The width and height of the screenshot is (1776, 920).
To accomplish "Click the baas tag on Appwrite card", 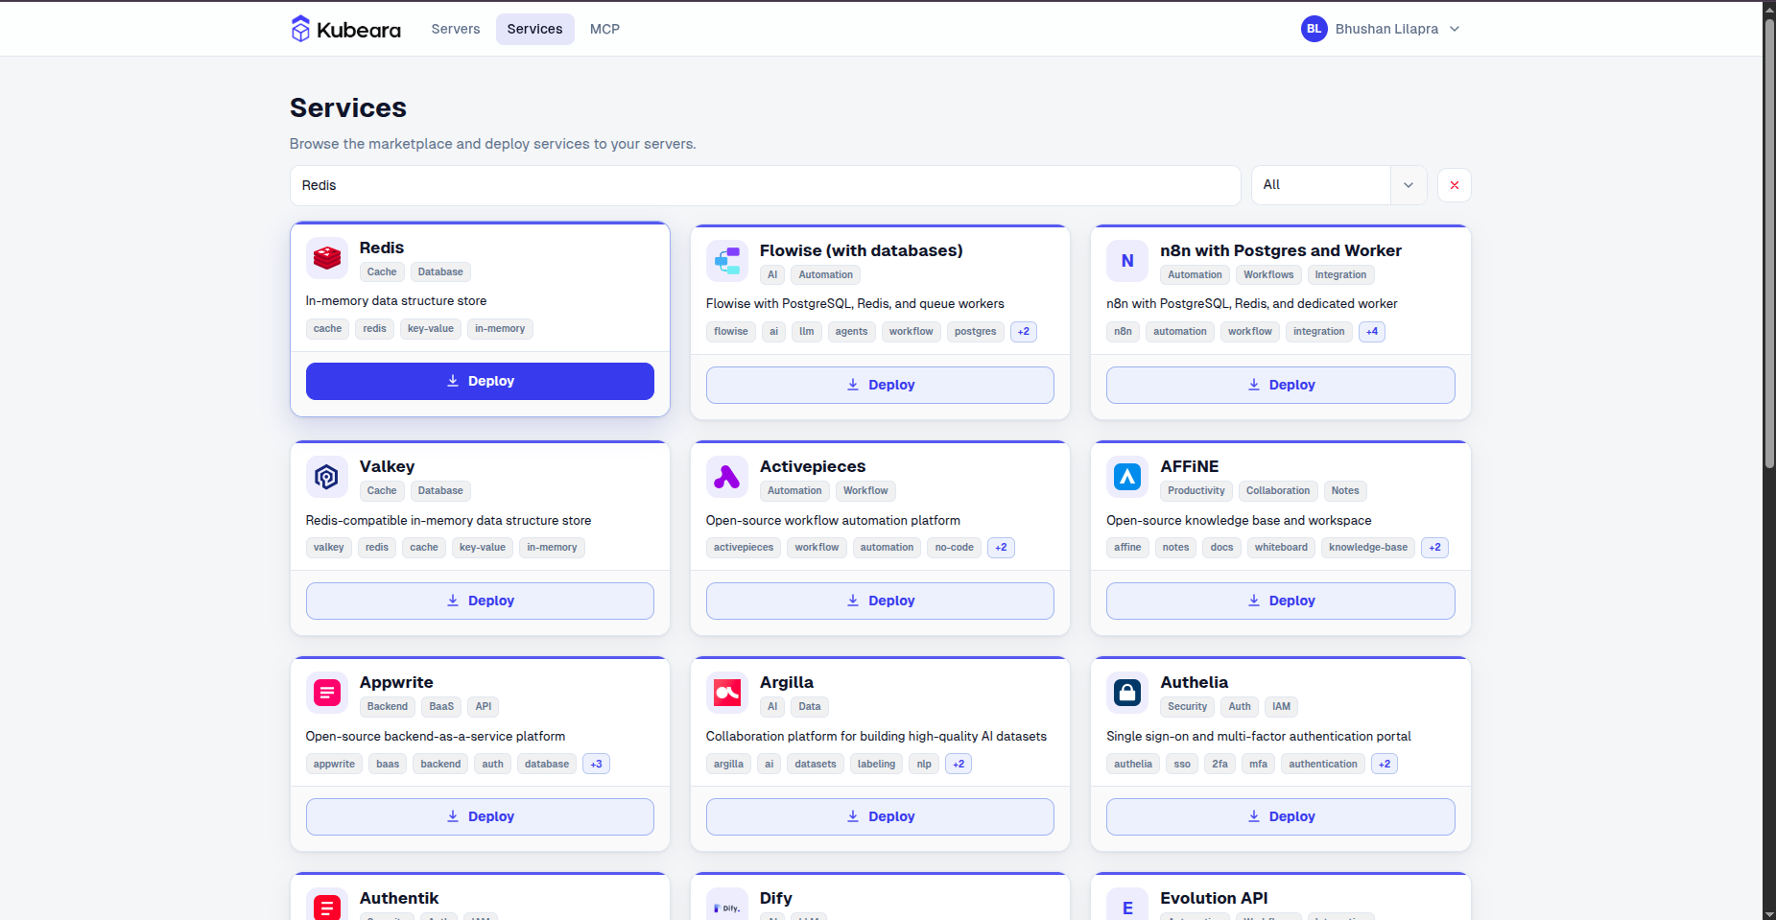I will click(x=388, y=765).
